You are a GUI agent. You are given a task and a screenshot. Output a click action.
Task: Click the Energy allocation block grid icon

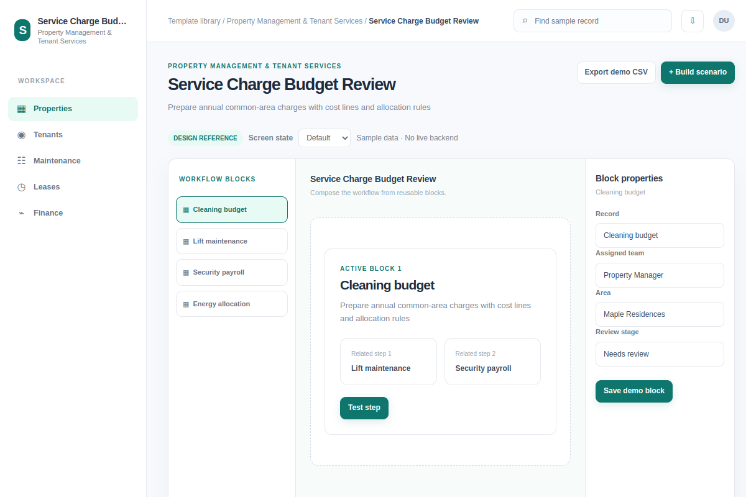(186, 304)
